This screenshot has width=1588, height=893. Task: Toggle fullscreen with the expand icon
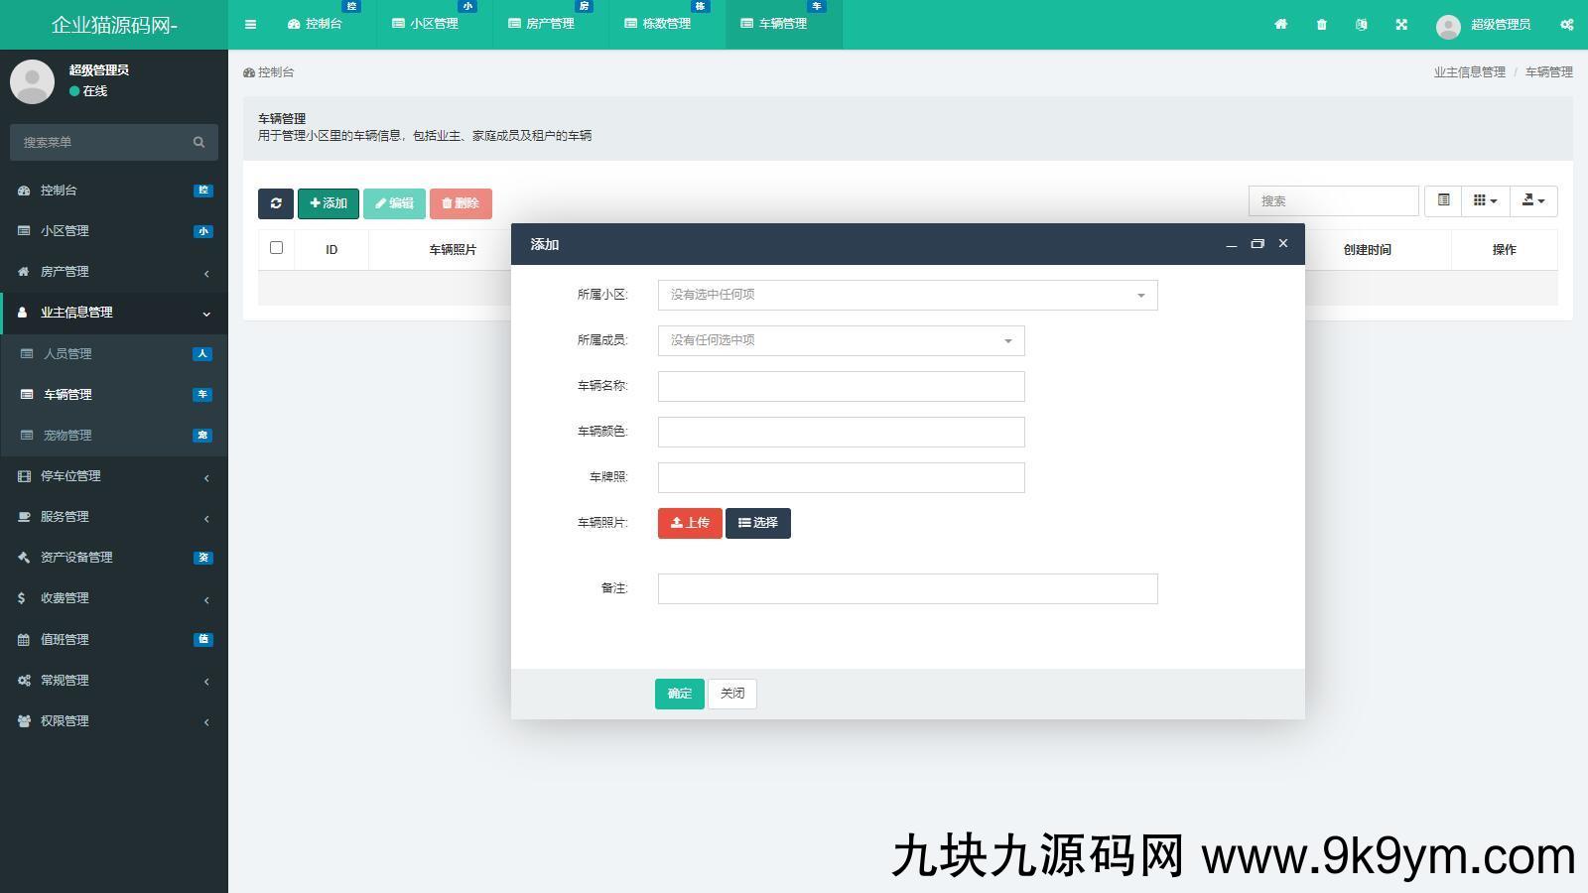1401,25
